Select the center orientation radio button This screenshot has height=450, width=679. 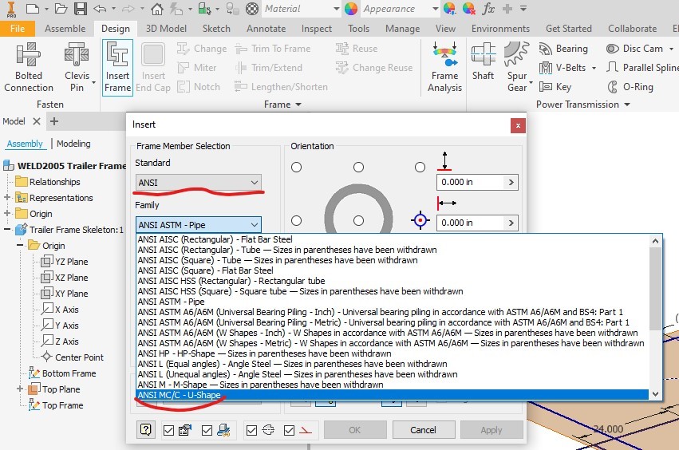click(358, 221)
